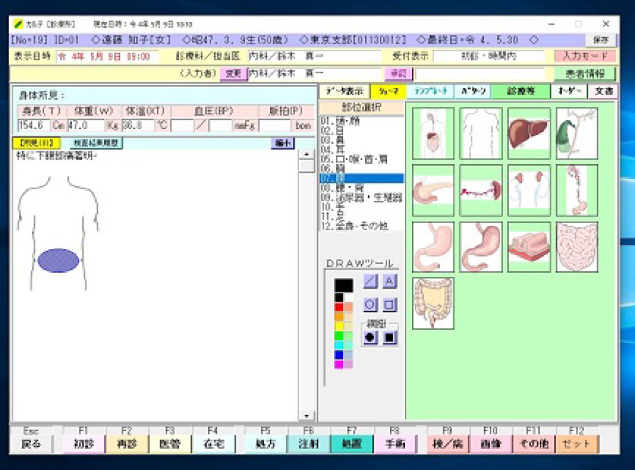Pick the large intestine colon image
635x470 pixels.
pos(433,303)
